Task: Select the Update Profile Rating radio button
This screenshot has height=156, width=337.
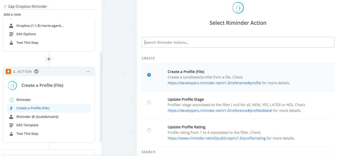Action: [x=149, y=130]
